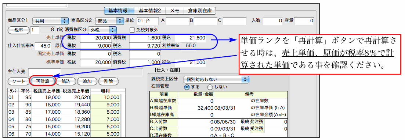Click the 税抜売上単価 column header

click(47, 91)
